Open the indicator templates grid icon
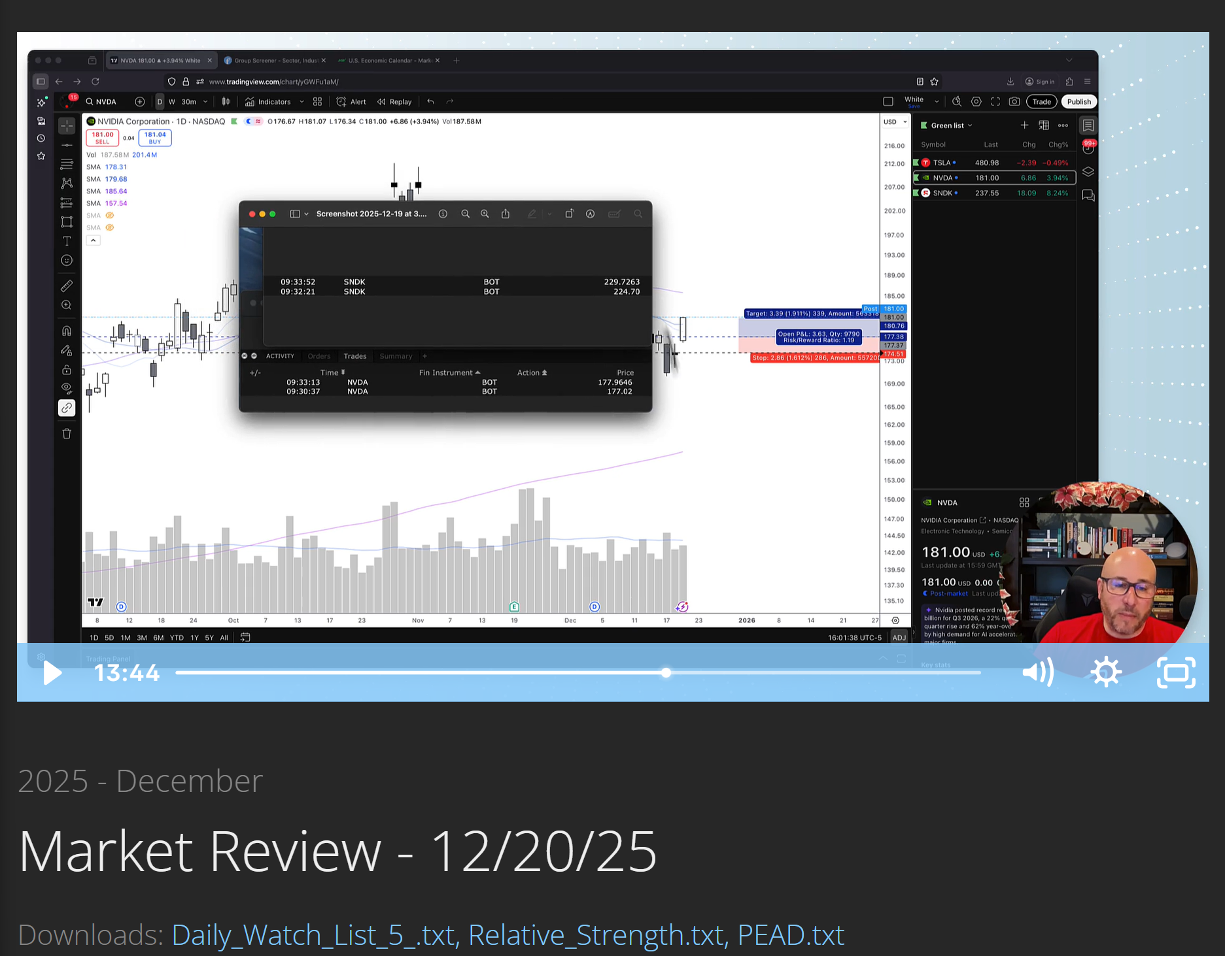1225x956 pixels. (317, 102)
